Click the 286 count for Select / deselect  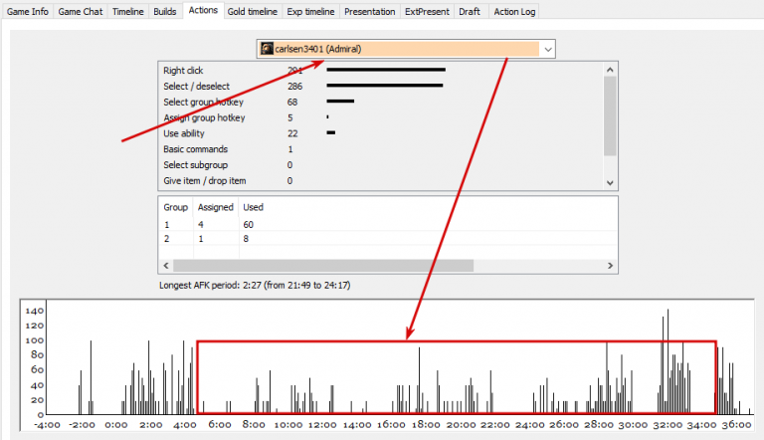(x=294, y=87)
